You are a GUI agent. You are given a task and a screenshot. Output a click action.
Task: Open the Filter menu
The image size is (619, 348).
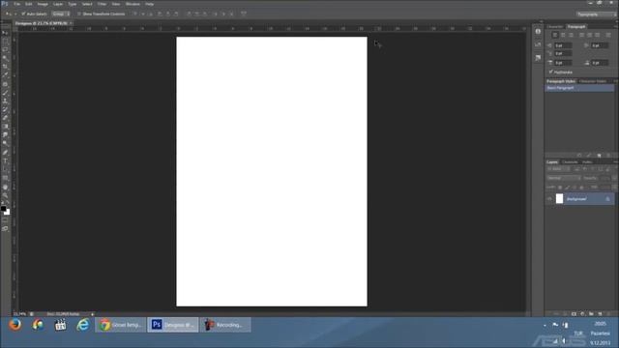click(x=102, y=4)
